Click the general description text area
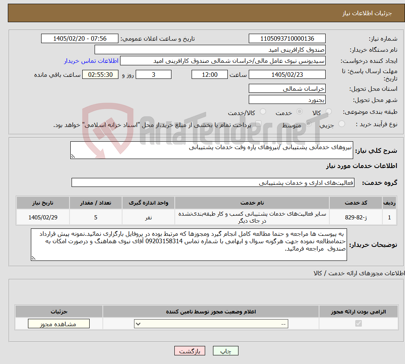405x364 pixels. (x=211, y=150)
